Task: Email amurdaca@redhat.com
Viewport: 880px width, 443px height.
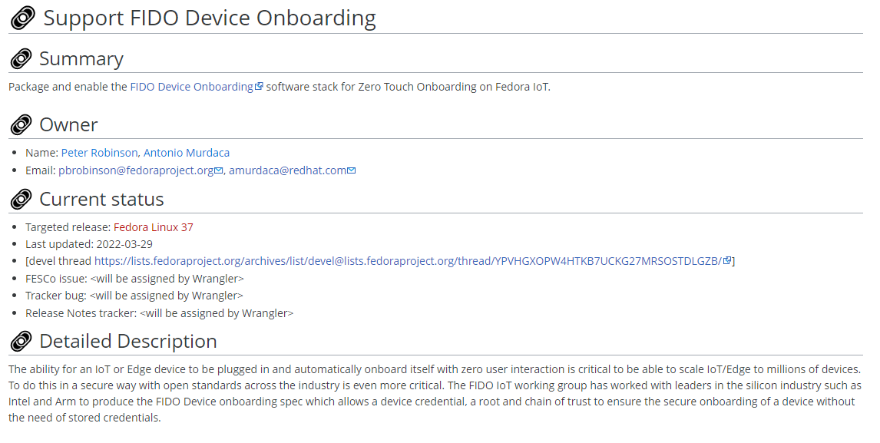Action: [x=287, y=170]
